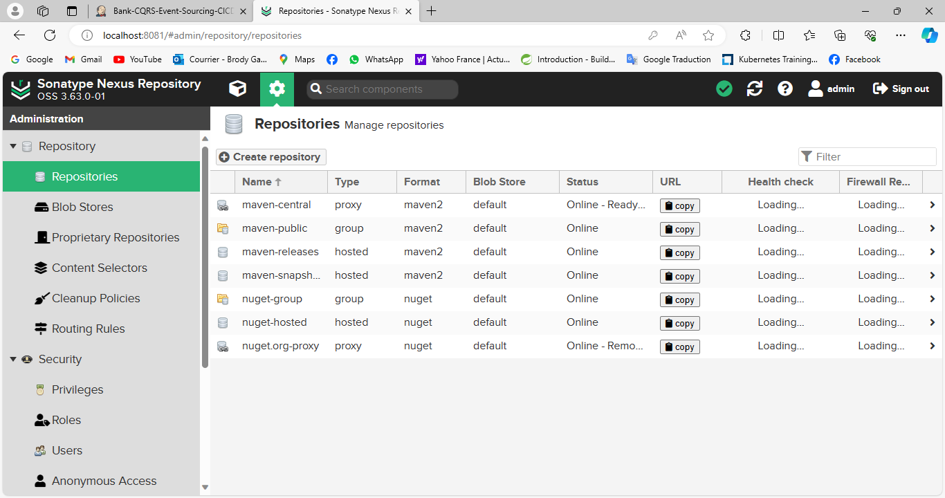Open the Browse cube icon in header

[x=238, y=89]
